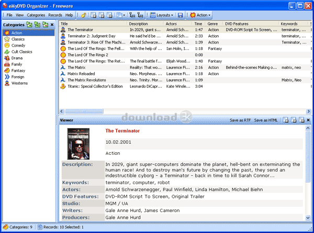Select The Terminator record

click(185, 30)
